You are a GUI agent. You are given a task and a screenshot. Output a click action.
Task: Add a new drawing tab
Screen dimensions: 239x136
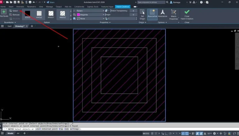point(32,26)
